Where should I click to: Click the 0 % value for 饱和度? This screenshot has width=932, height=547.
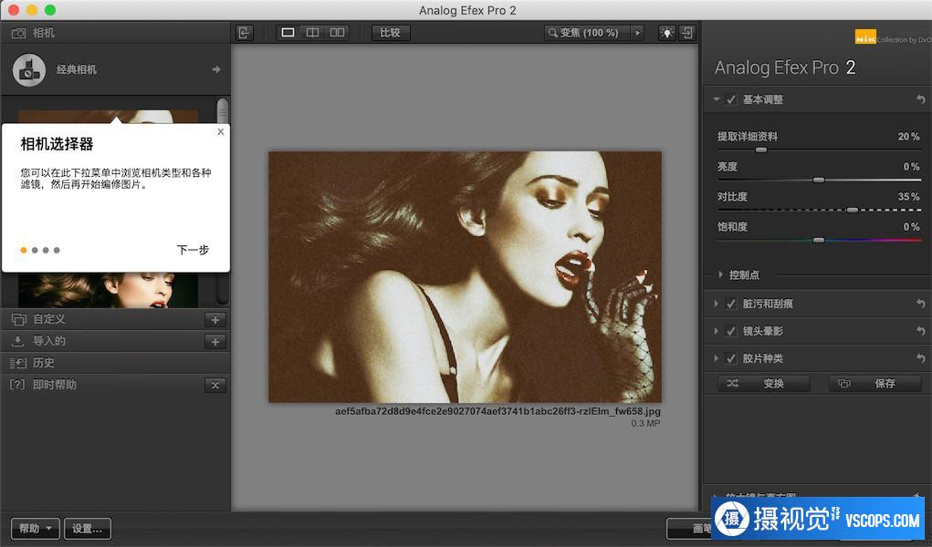(911, 227)
